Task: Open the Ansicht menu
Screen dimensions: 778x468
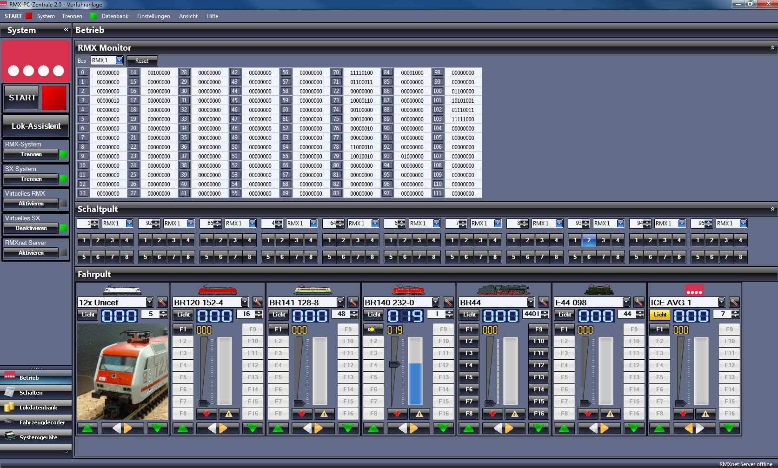Action: pyautogui.click(x=188, y=16)
